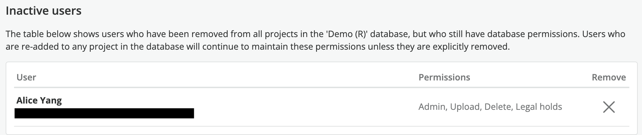
Task: Click the second line of the description paragraph
Action: tap(257, 47)
